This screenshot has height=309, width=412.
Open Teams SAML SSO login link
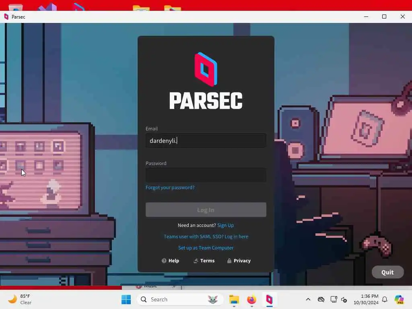point(206,237)
